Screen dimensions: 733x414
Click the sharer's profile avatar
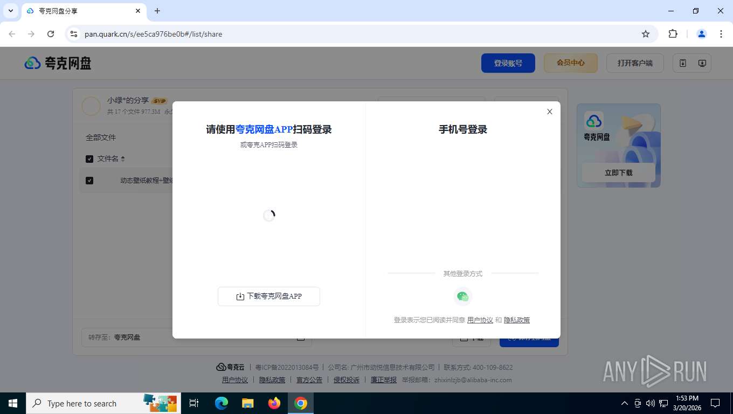(91, 106)
